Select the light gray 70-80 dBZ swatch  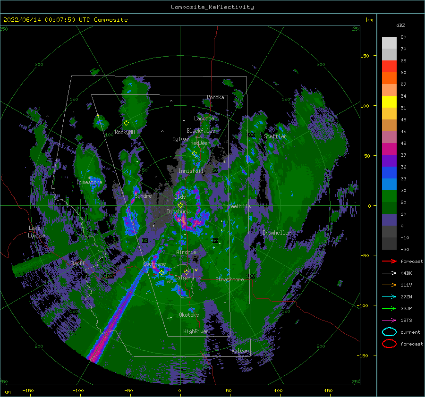click(x=389, y=43)
